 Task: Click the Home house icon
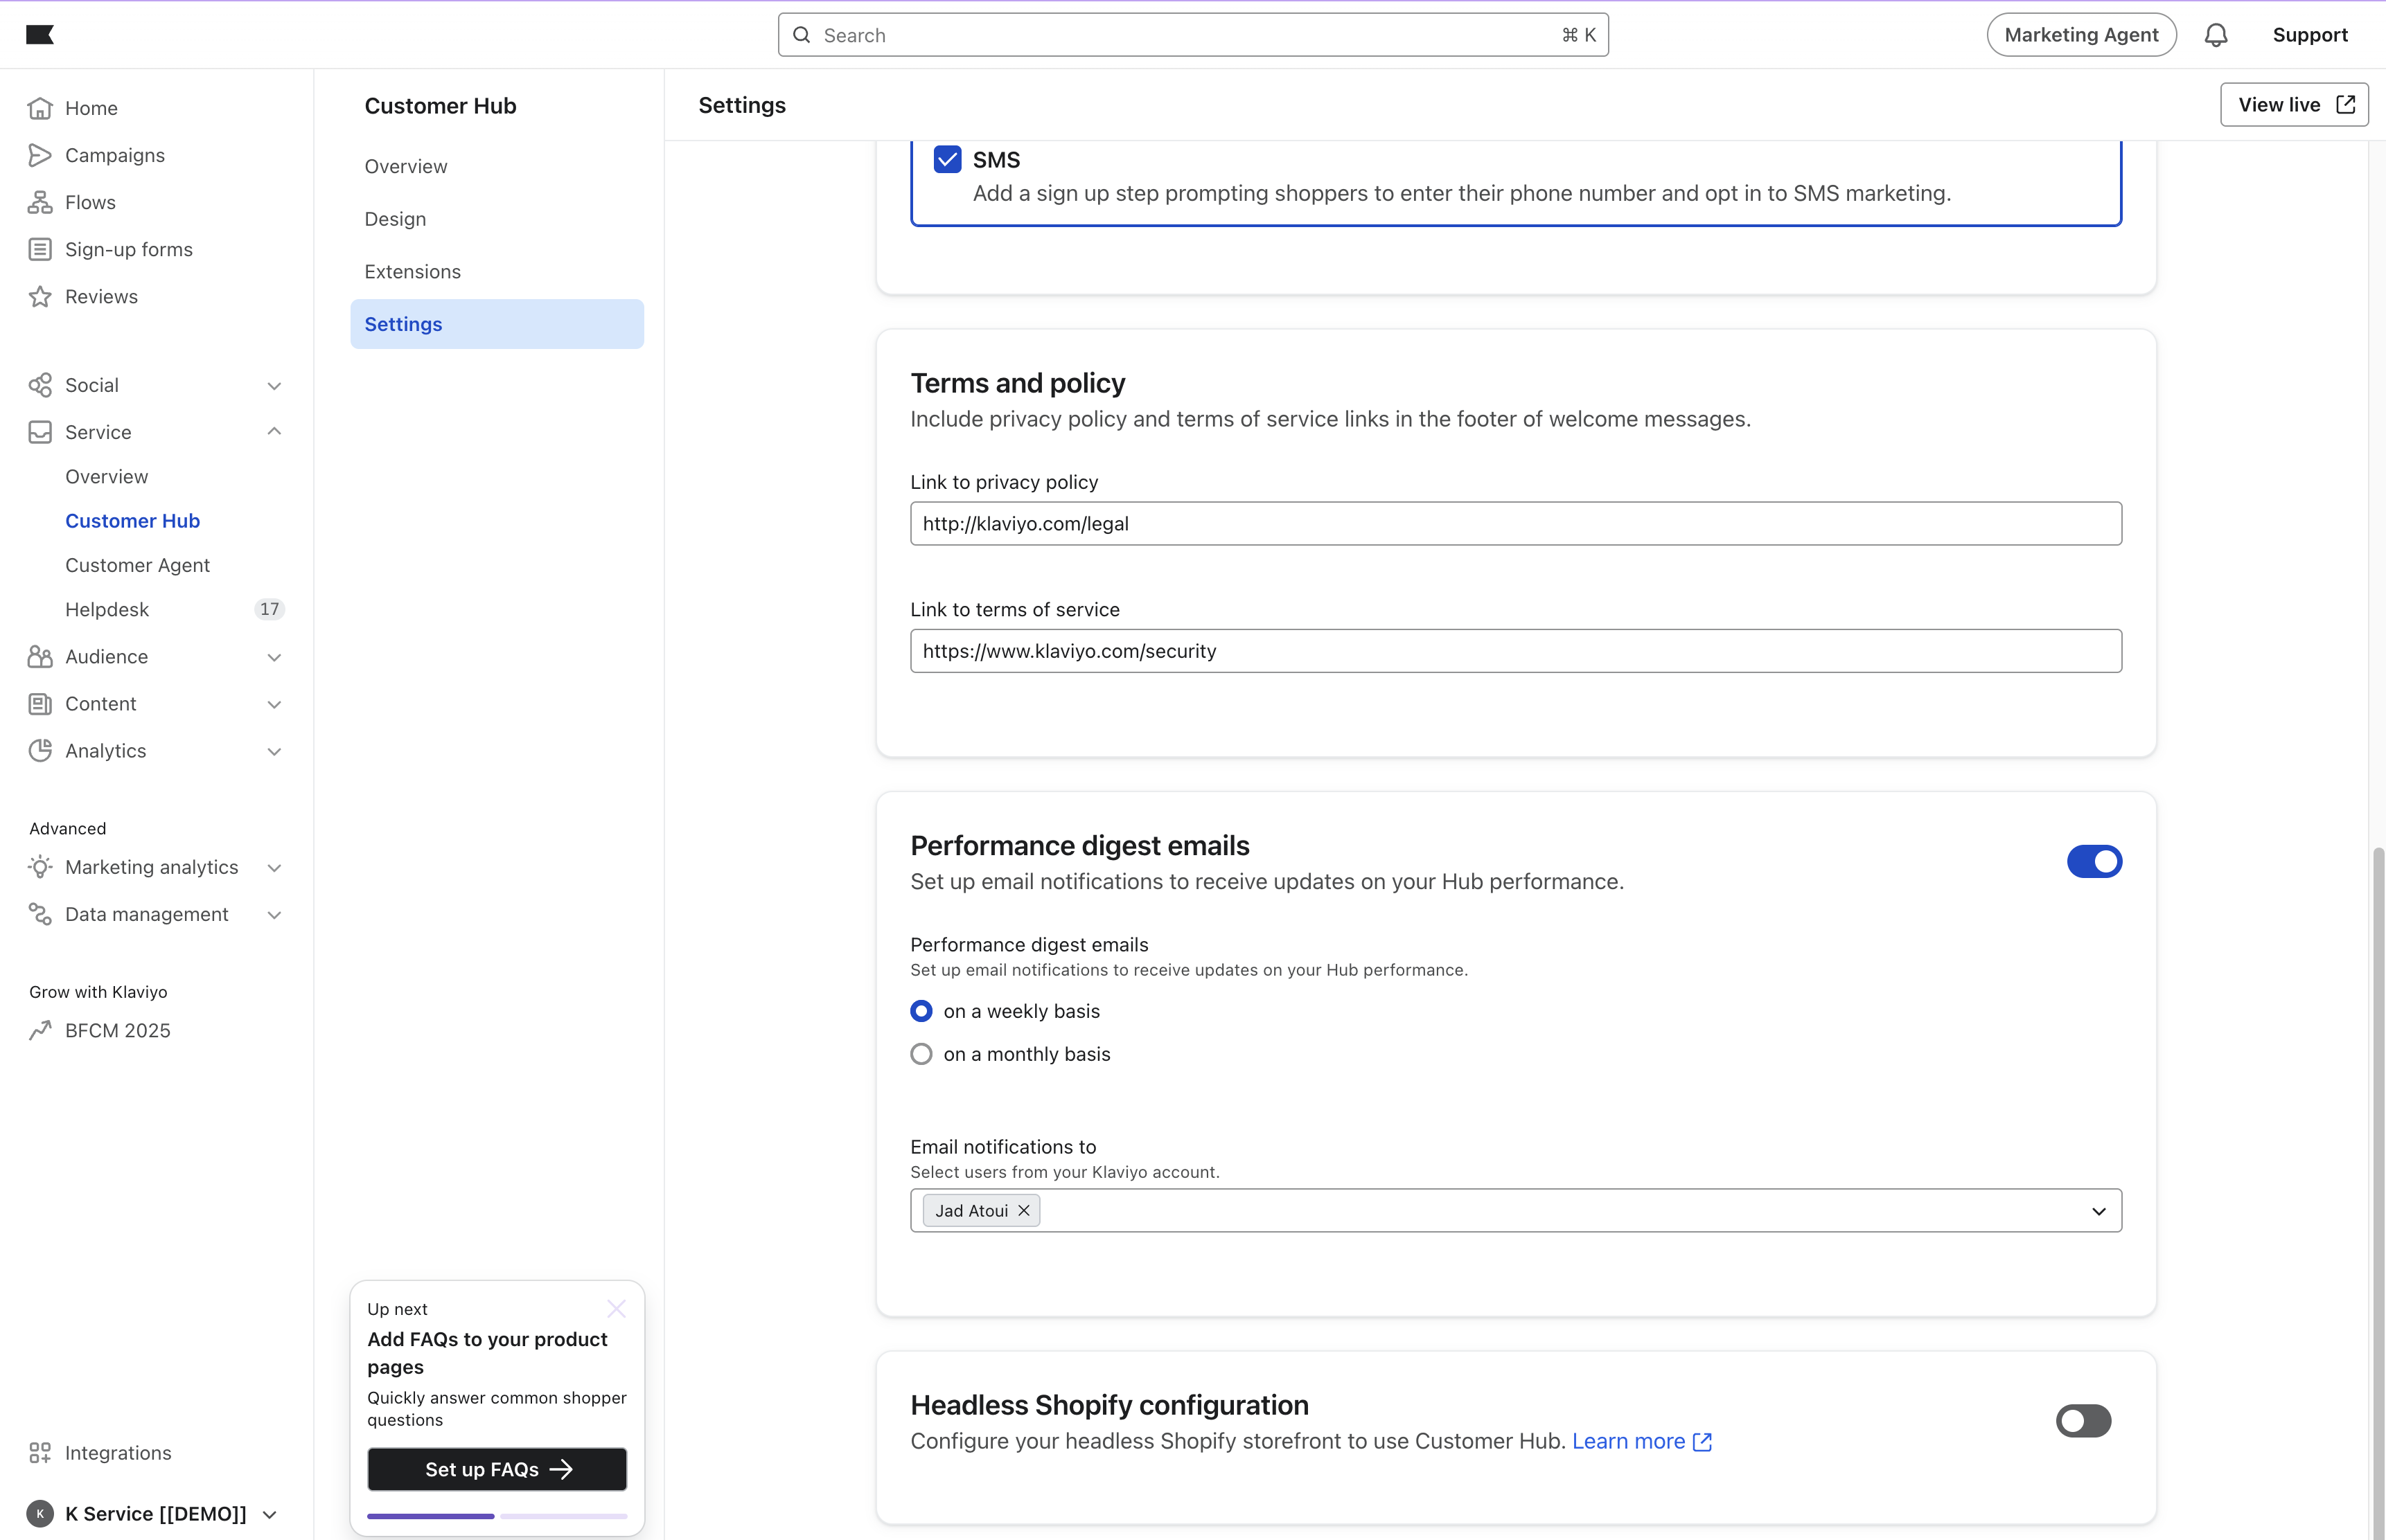coord(40,108)
